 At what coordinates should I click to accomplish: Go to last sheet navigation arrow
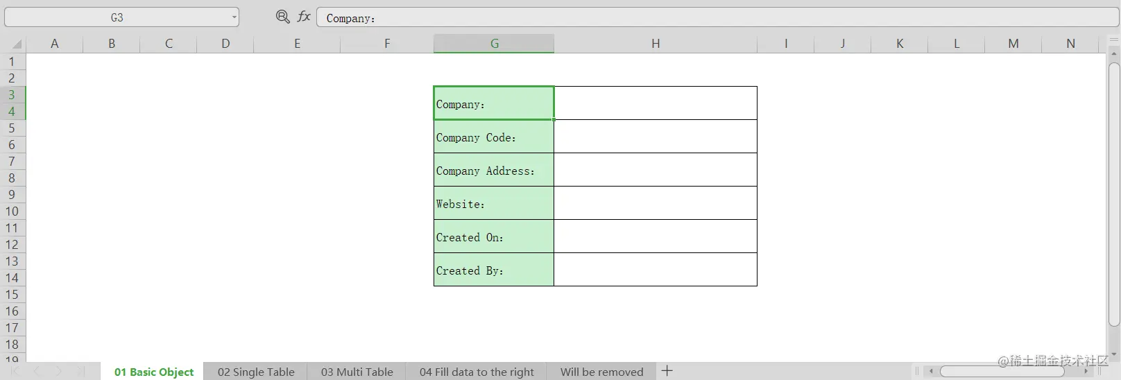[x=80, y=372]
